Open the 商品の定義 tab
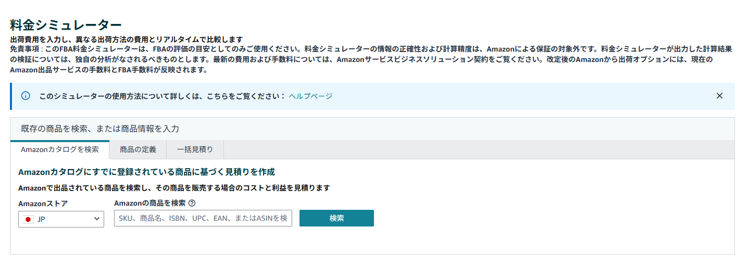 click(x=138, y=149)
